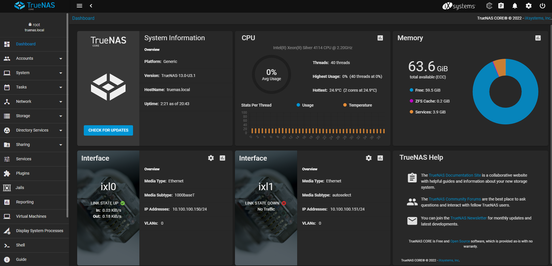Click the Directory Services icon
Screen dimensions: 552x266
pyautogui.click(x=7, y=130)
